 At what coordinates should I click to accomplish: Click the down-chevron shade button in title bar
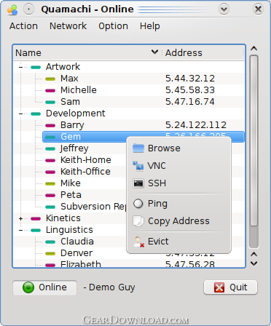tap(224, 9)
